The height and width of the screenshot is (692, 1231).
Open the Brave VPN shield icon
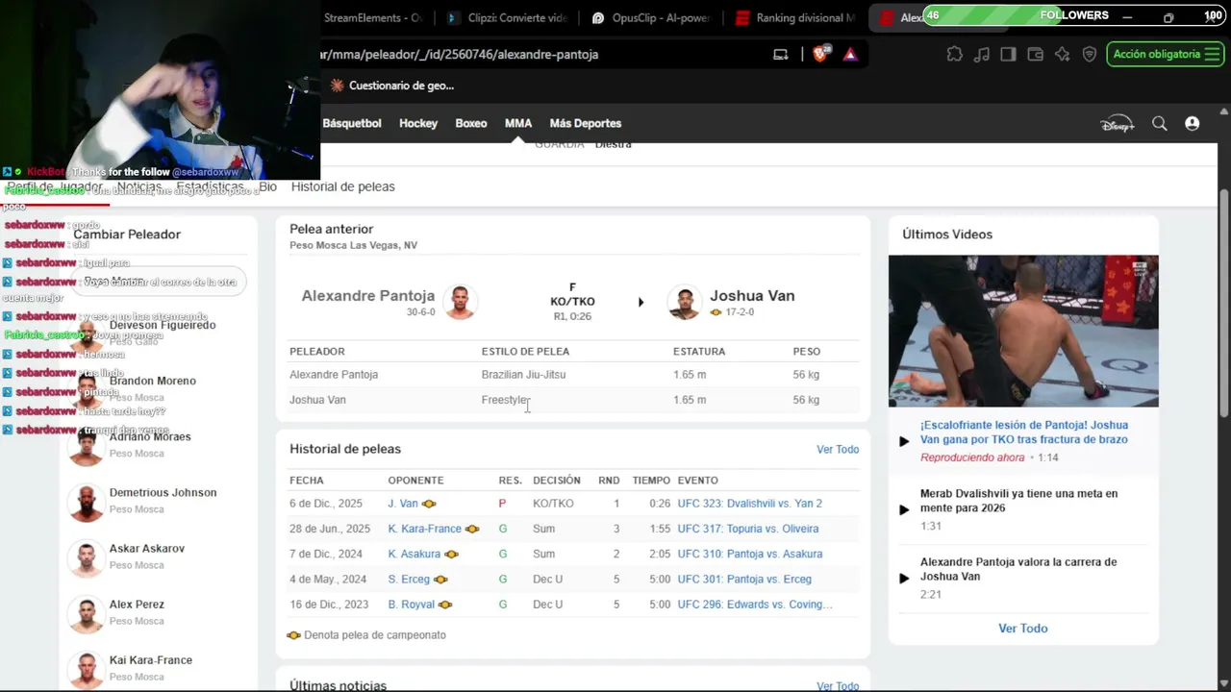click(1089, 55)
